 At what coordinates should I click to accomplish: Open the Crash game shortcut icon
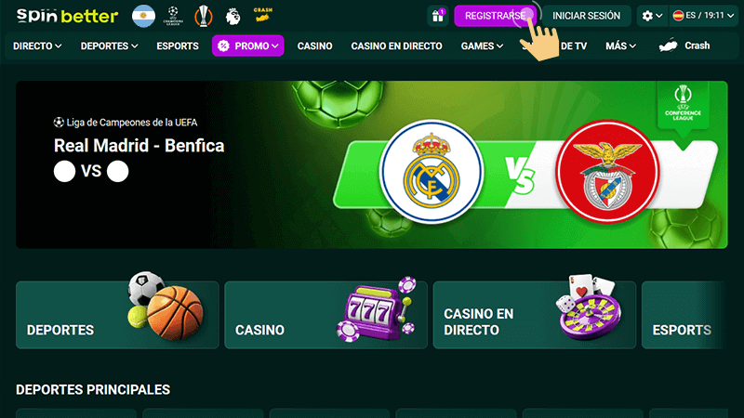click(x=262, y=15)
